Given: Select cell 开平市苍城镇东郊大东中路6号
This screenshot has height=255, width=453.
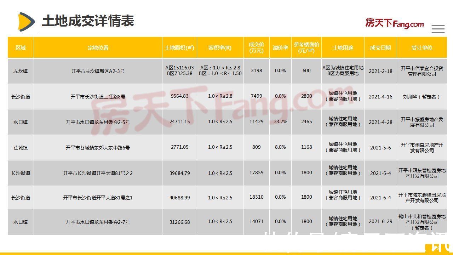Looking at the screenshot, I should coord(98,148).
